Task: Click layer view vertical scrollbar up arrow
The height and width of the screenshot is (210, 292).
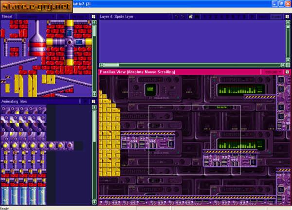Action: click(288, 22)
